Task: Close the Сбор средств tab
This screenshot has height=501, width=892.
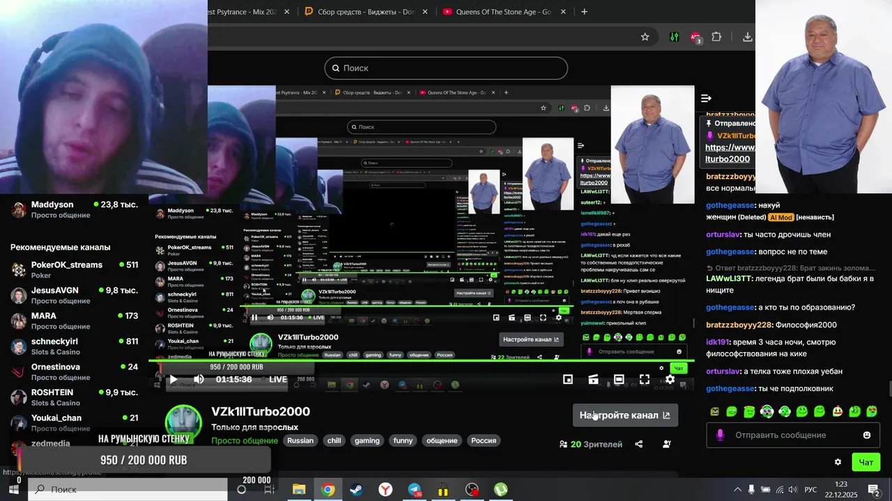Action: tap(426, 12)
